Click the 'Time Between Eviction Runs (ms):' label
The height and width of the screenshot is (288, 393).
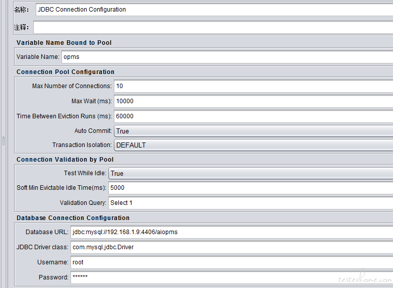[x=64, y=116]
